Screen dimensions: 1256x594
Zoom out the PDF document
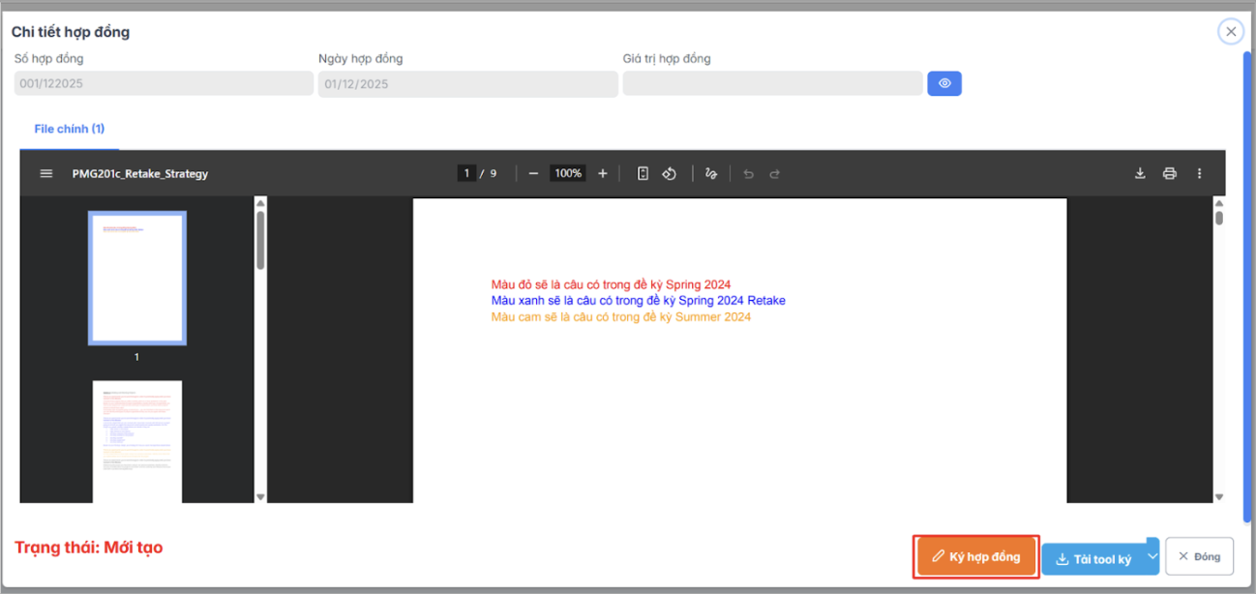(x=533, y=173)
